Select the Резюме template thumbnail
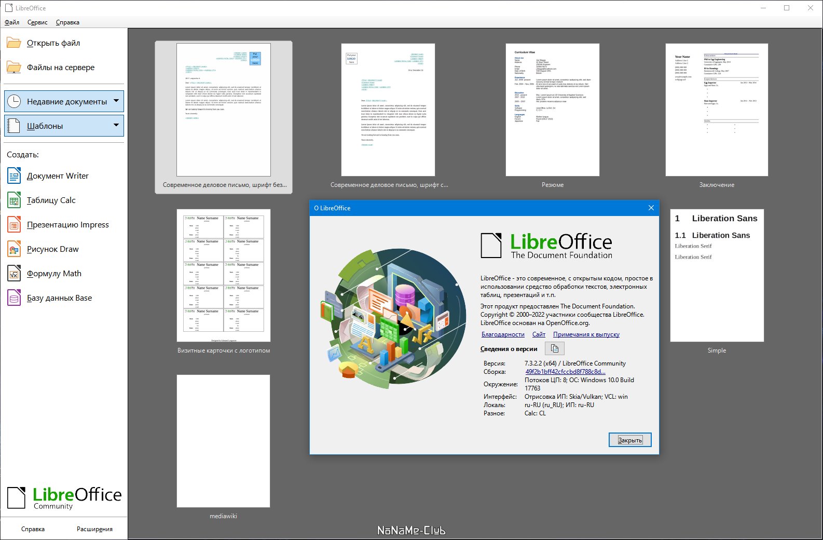Image resolution: width=823 pixels, height=540 pixels. pyautogui.click(x=552, y=110)
